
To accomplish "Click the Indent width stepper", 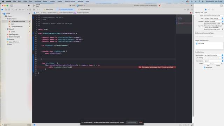I will point(223,64).
